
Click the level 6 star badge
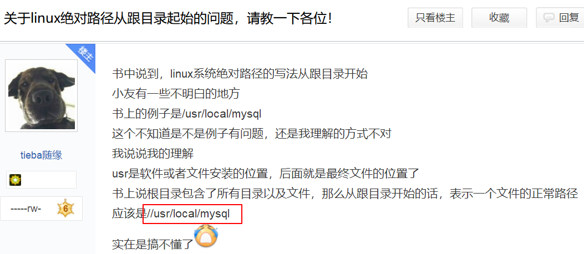[65, 209]
